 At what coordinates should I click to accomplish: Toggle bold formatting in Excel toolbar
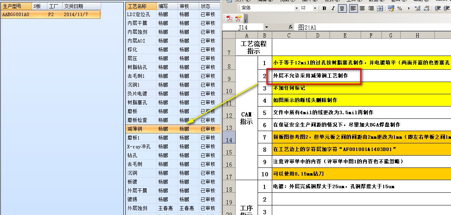pyautogui.click(x=324, y=8)
